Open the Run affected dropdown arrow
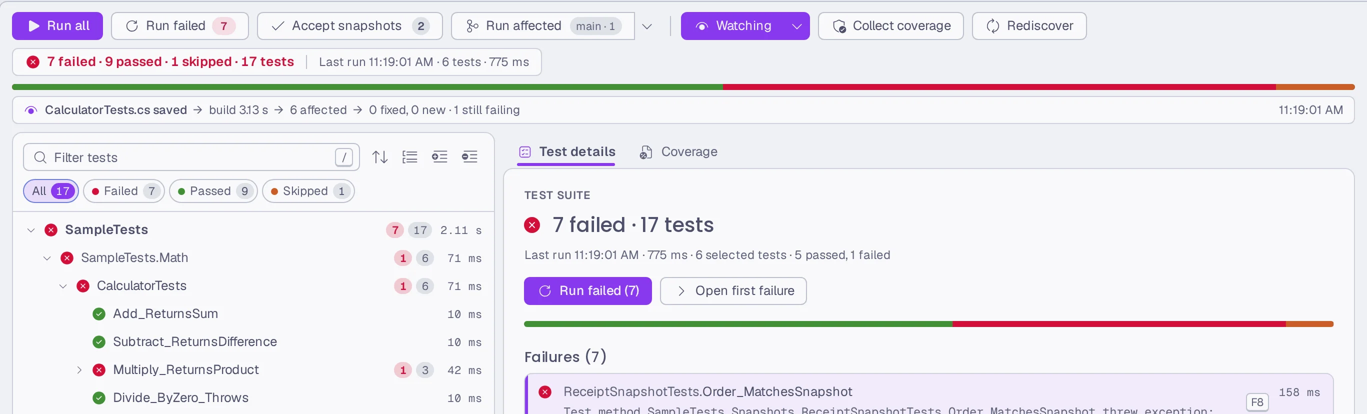The image size is (1367, 414). (x=647, y=26)
